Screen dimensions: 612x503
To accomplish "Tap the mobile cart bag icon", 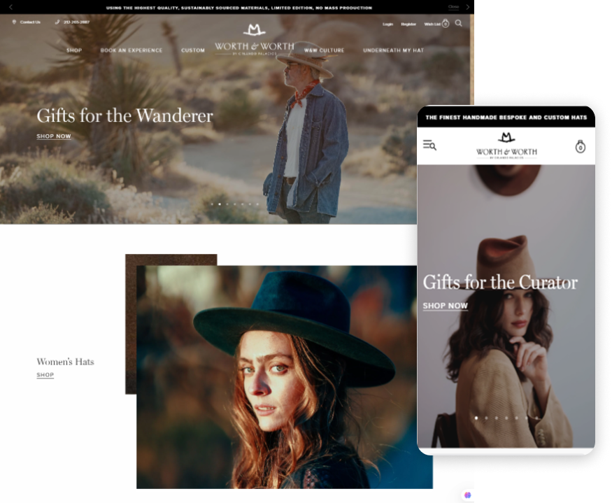I will pos(580,147).
